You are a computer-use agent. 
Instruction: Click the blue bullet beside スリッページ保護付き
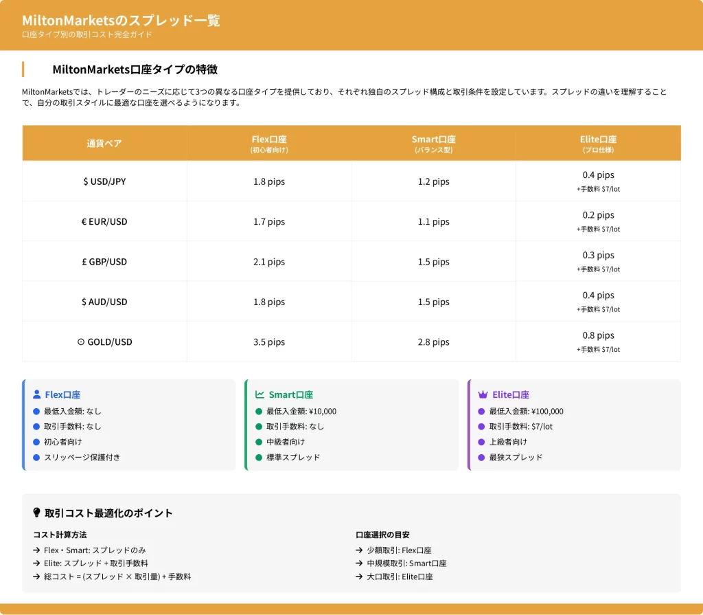36,457
